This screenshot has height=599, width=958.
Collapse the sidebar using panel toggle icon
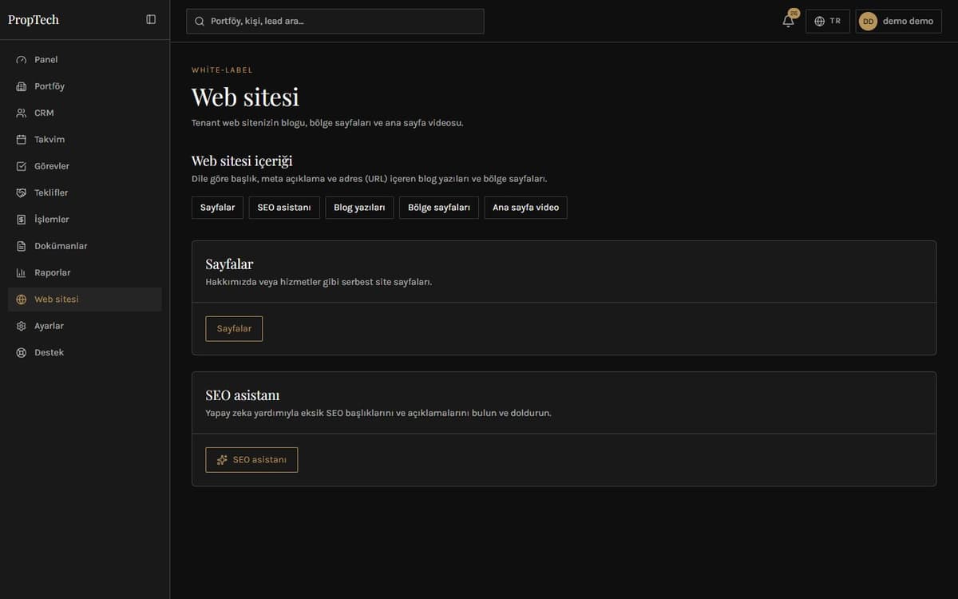(x=151, y=20)
